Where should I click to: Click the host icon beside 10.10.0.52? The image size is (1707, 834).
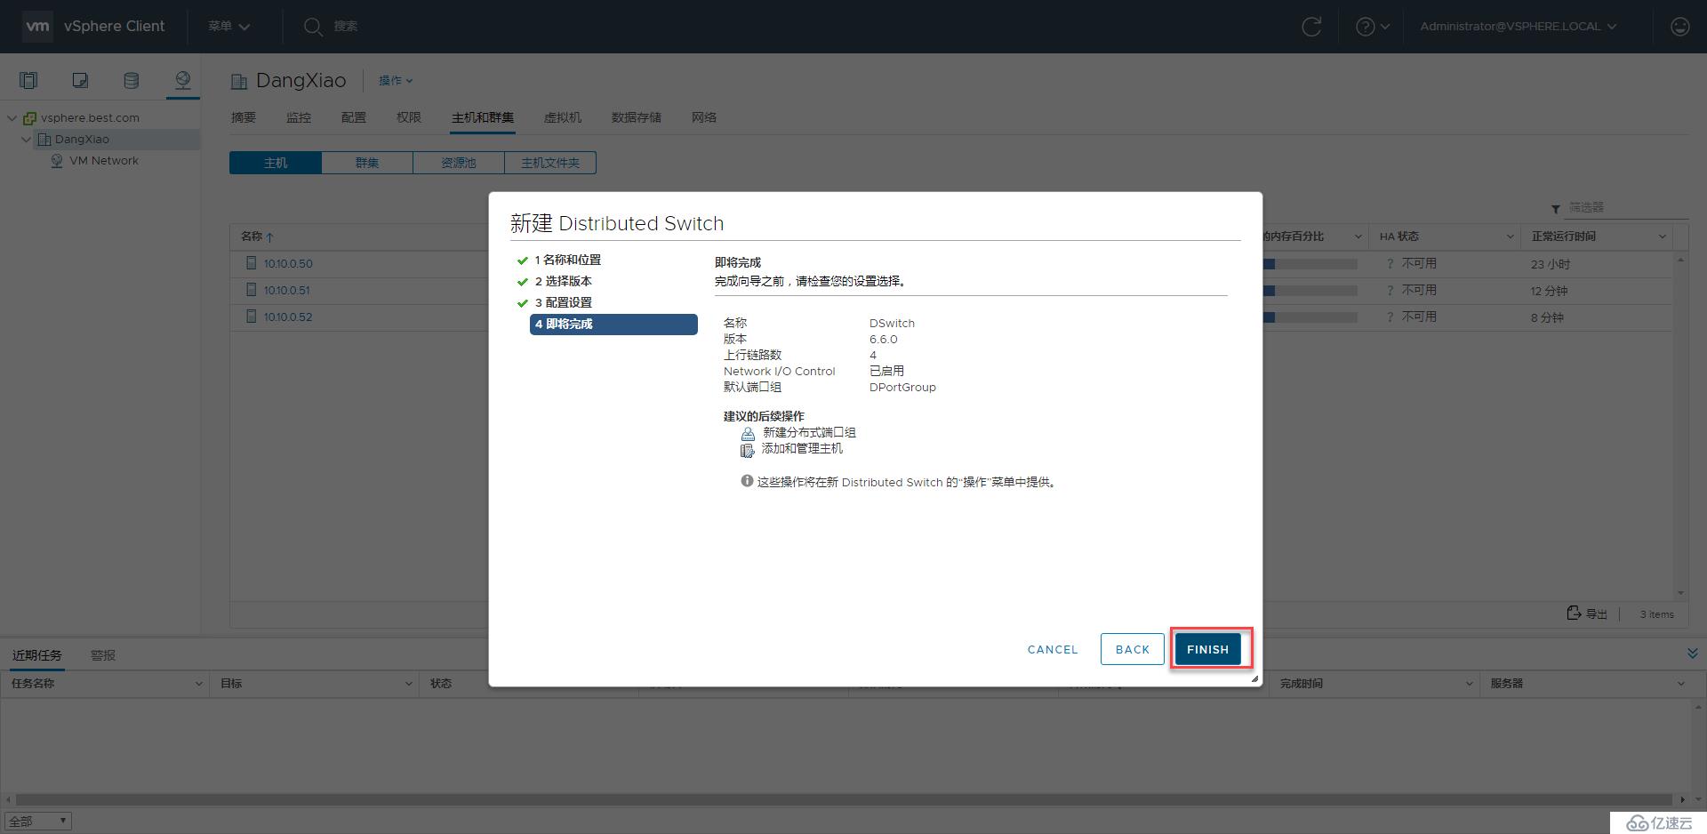pos(251,317)
